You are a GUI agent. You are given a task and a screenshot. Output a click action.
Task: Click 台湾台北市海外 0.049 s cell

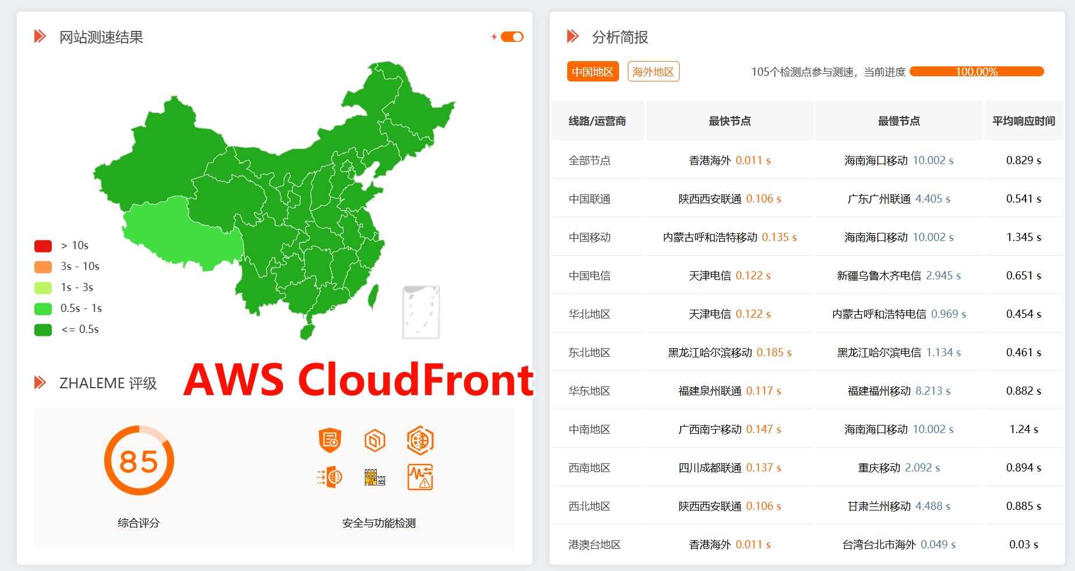click(899, 544)
